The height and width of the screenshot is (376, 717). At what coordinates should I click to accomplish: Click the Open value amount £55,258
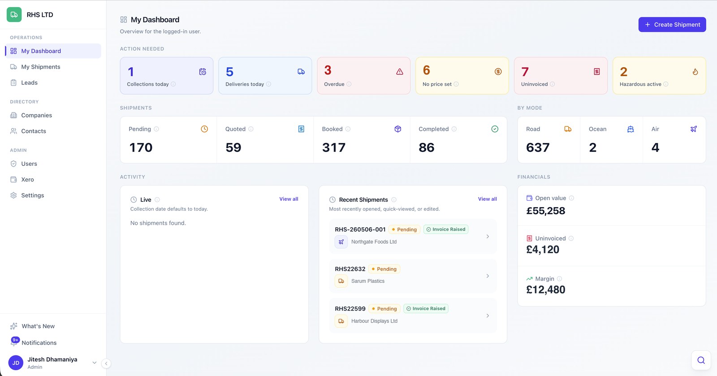(x=546, y=211)
